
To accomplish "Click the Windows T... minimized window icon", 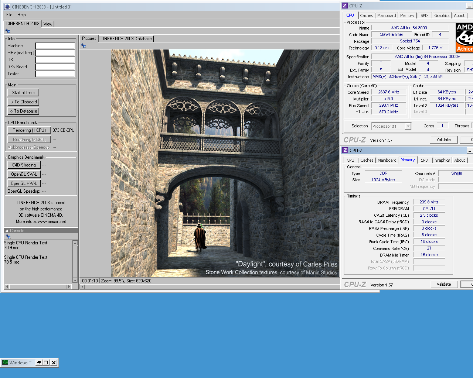I will click(x=5, y=362).
